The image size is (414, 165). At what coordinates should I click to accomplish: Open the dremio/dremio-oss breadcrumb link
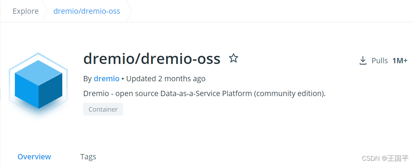click(87, 11)
